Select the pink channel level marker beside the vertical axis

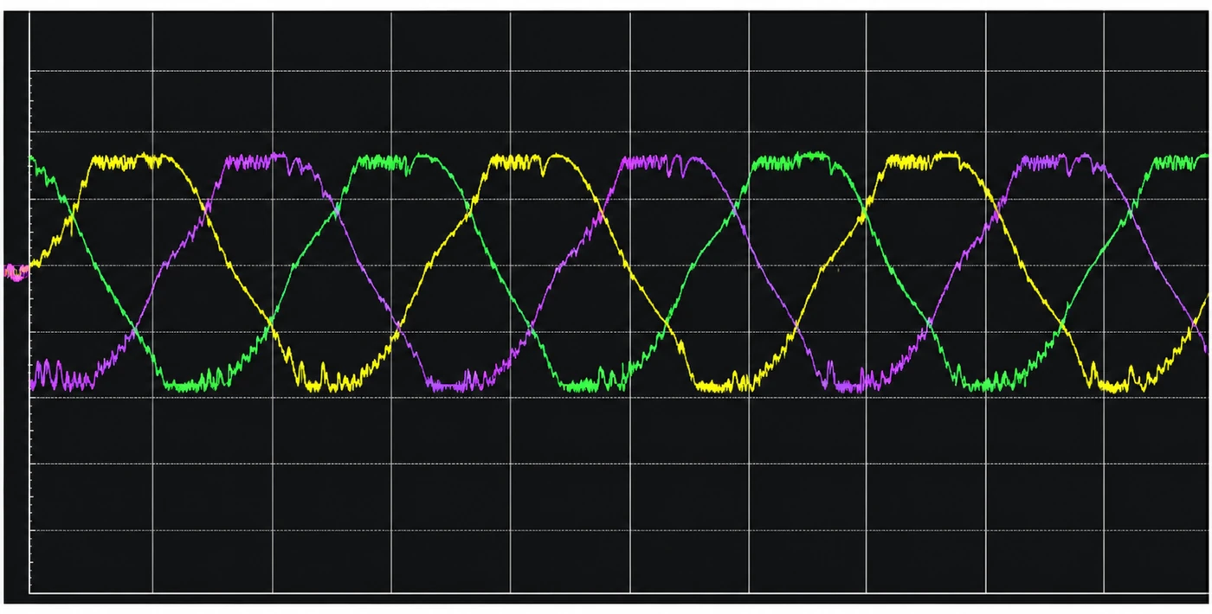click(x=15, y=272)
